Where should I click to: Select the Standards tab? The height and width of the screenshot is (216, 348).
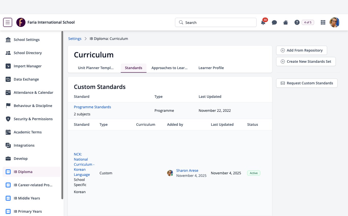(x=133, y=68)
